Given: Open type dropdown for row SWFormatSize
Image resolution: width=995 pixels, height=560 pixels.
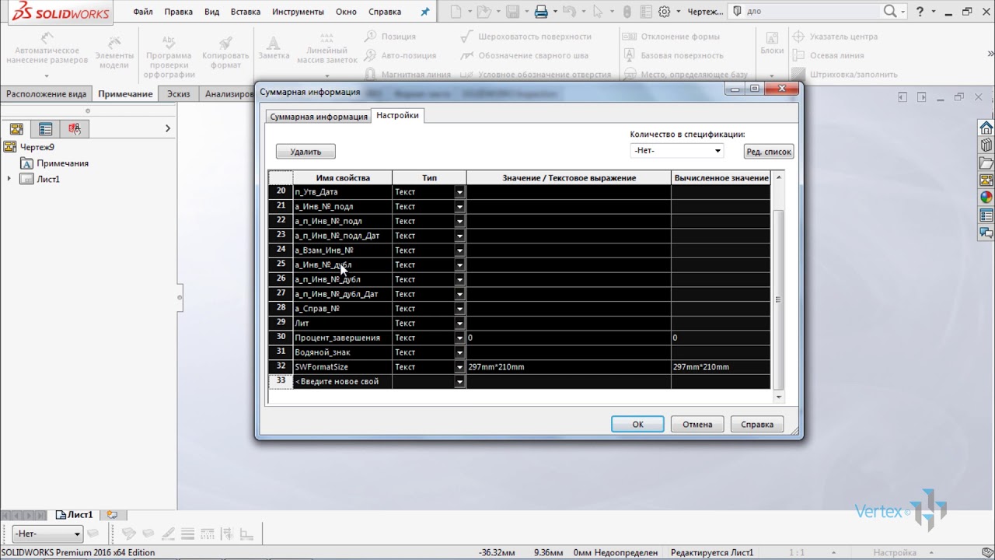Looking at the screenshot, I should coord(459,367).
